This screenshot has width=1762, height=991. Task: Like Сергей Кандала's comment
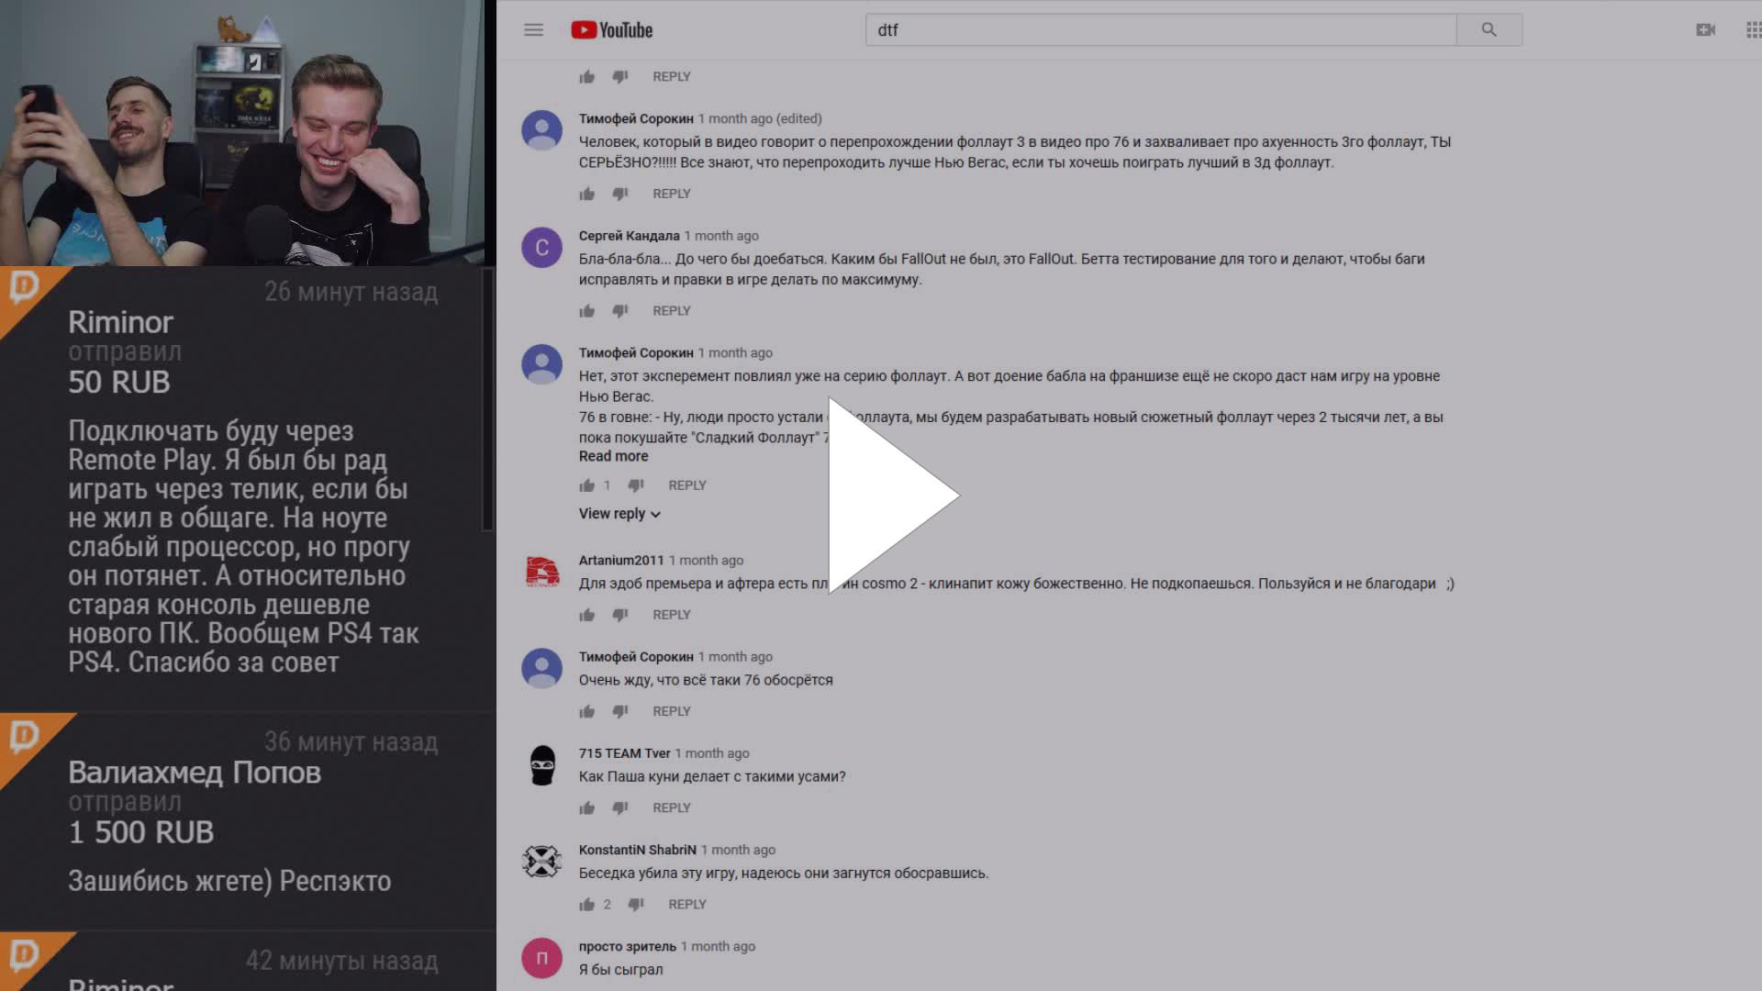pyautogui.click(x=587, y=311)
